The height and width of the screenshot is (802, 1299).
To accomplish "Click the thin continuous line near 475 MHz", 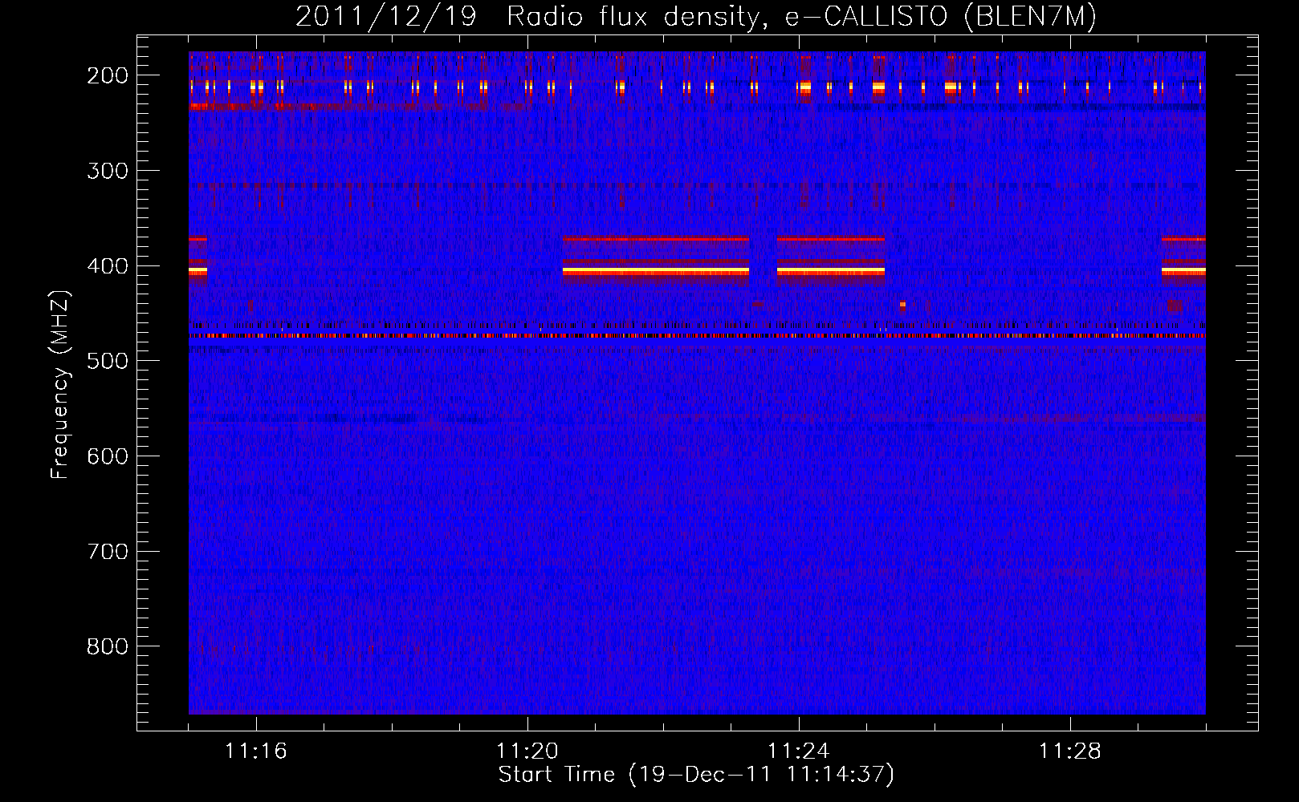I will coord(697,336).
